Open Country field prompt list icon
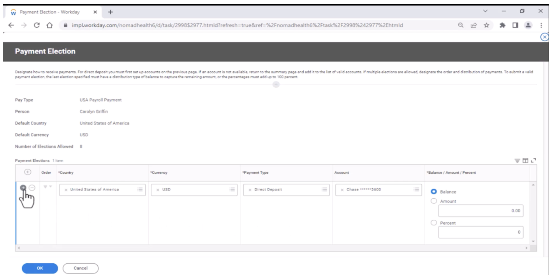 pos(140,190)
